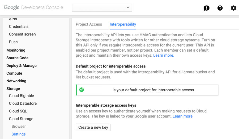This screenshot has width=239, height=139.
Task: Expand the Compute sidebar section
Action: pyautogui.click(x=14, y=73)
